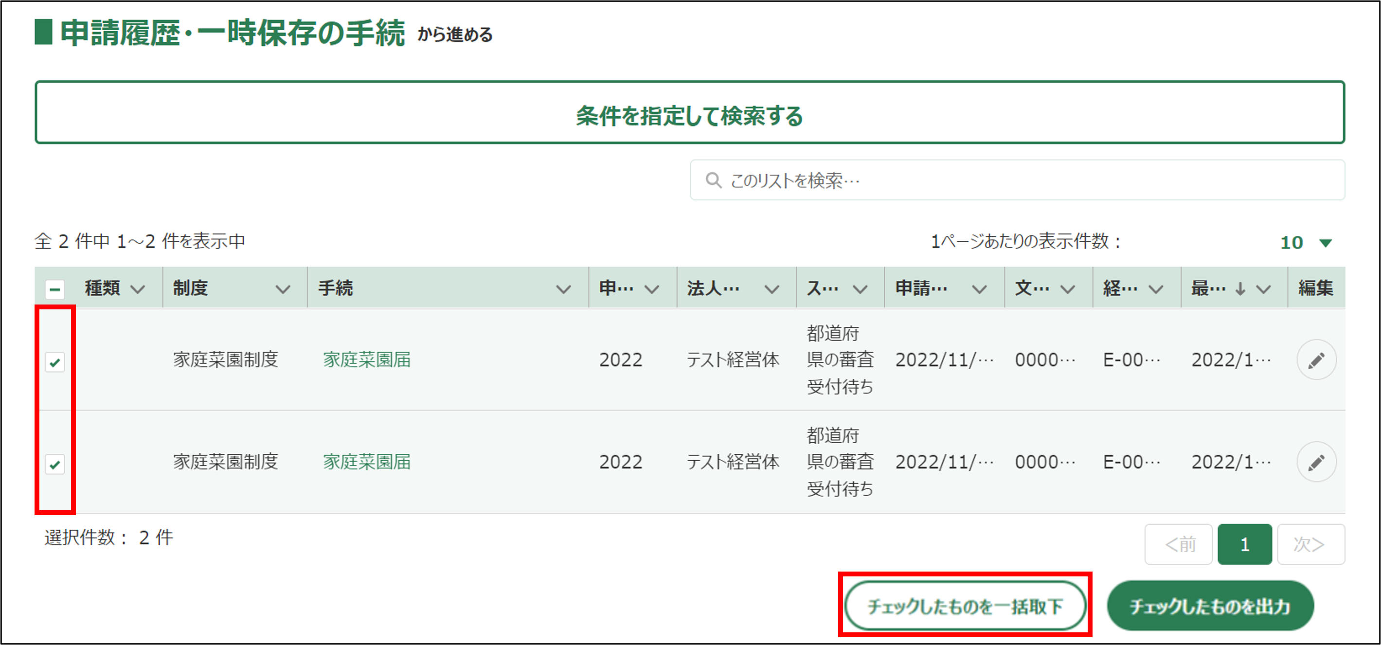Open the 種類 column dropdown chevron
Viewport: 1381px width, 645px height.
tap(138, 289)
